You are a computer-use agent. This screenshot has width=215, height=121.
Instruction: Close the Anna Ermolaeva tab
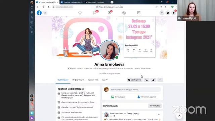tap(57, 2)
